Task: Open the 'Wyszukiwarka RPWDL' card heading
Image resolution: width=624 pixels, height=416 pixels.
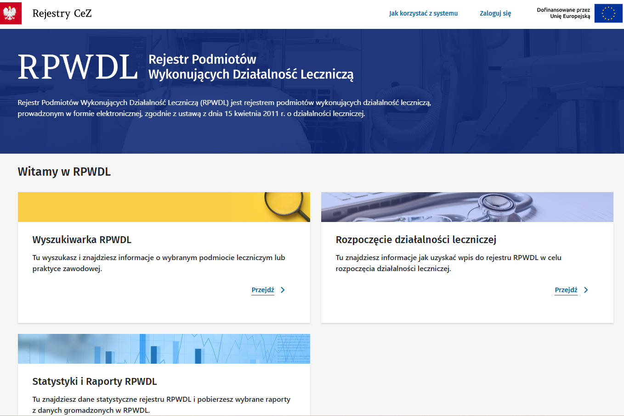Action: (82, 239)
